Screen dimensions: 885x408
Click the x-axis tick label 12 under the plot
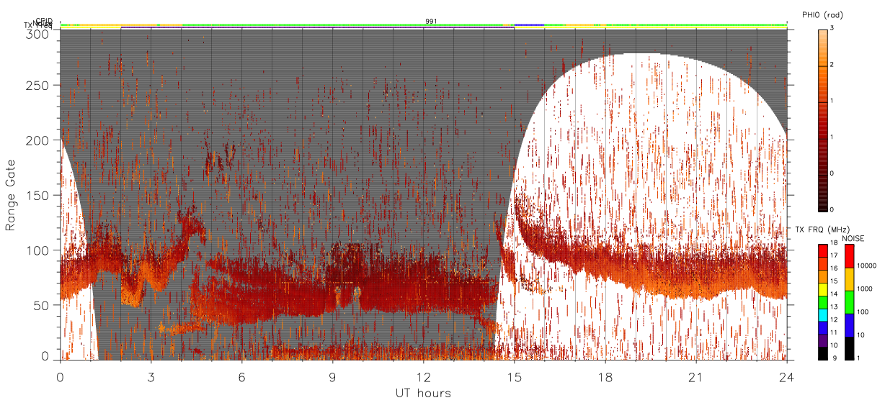(x=423, y=377)
